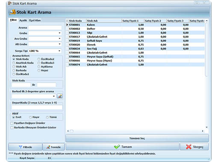Click the first Stok Kodu range field
Screen dimensions: 218x162
tap(21, 85)
